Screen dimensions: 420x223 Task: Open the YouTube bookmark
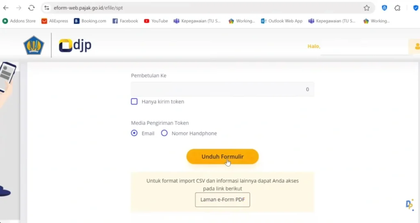(156, 21)
